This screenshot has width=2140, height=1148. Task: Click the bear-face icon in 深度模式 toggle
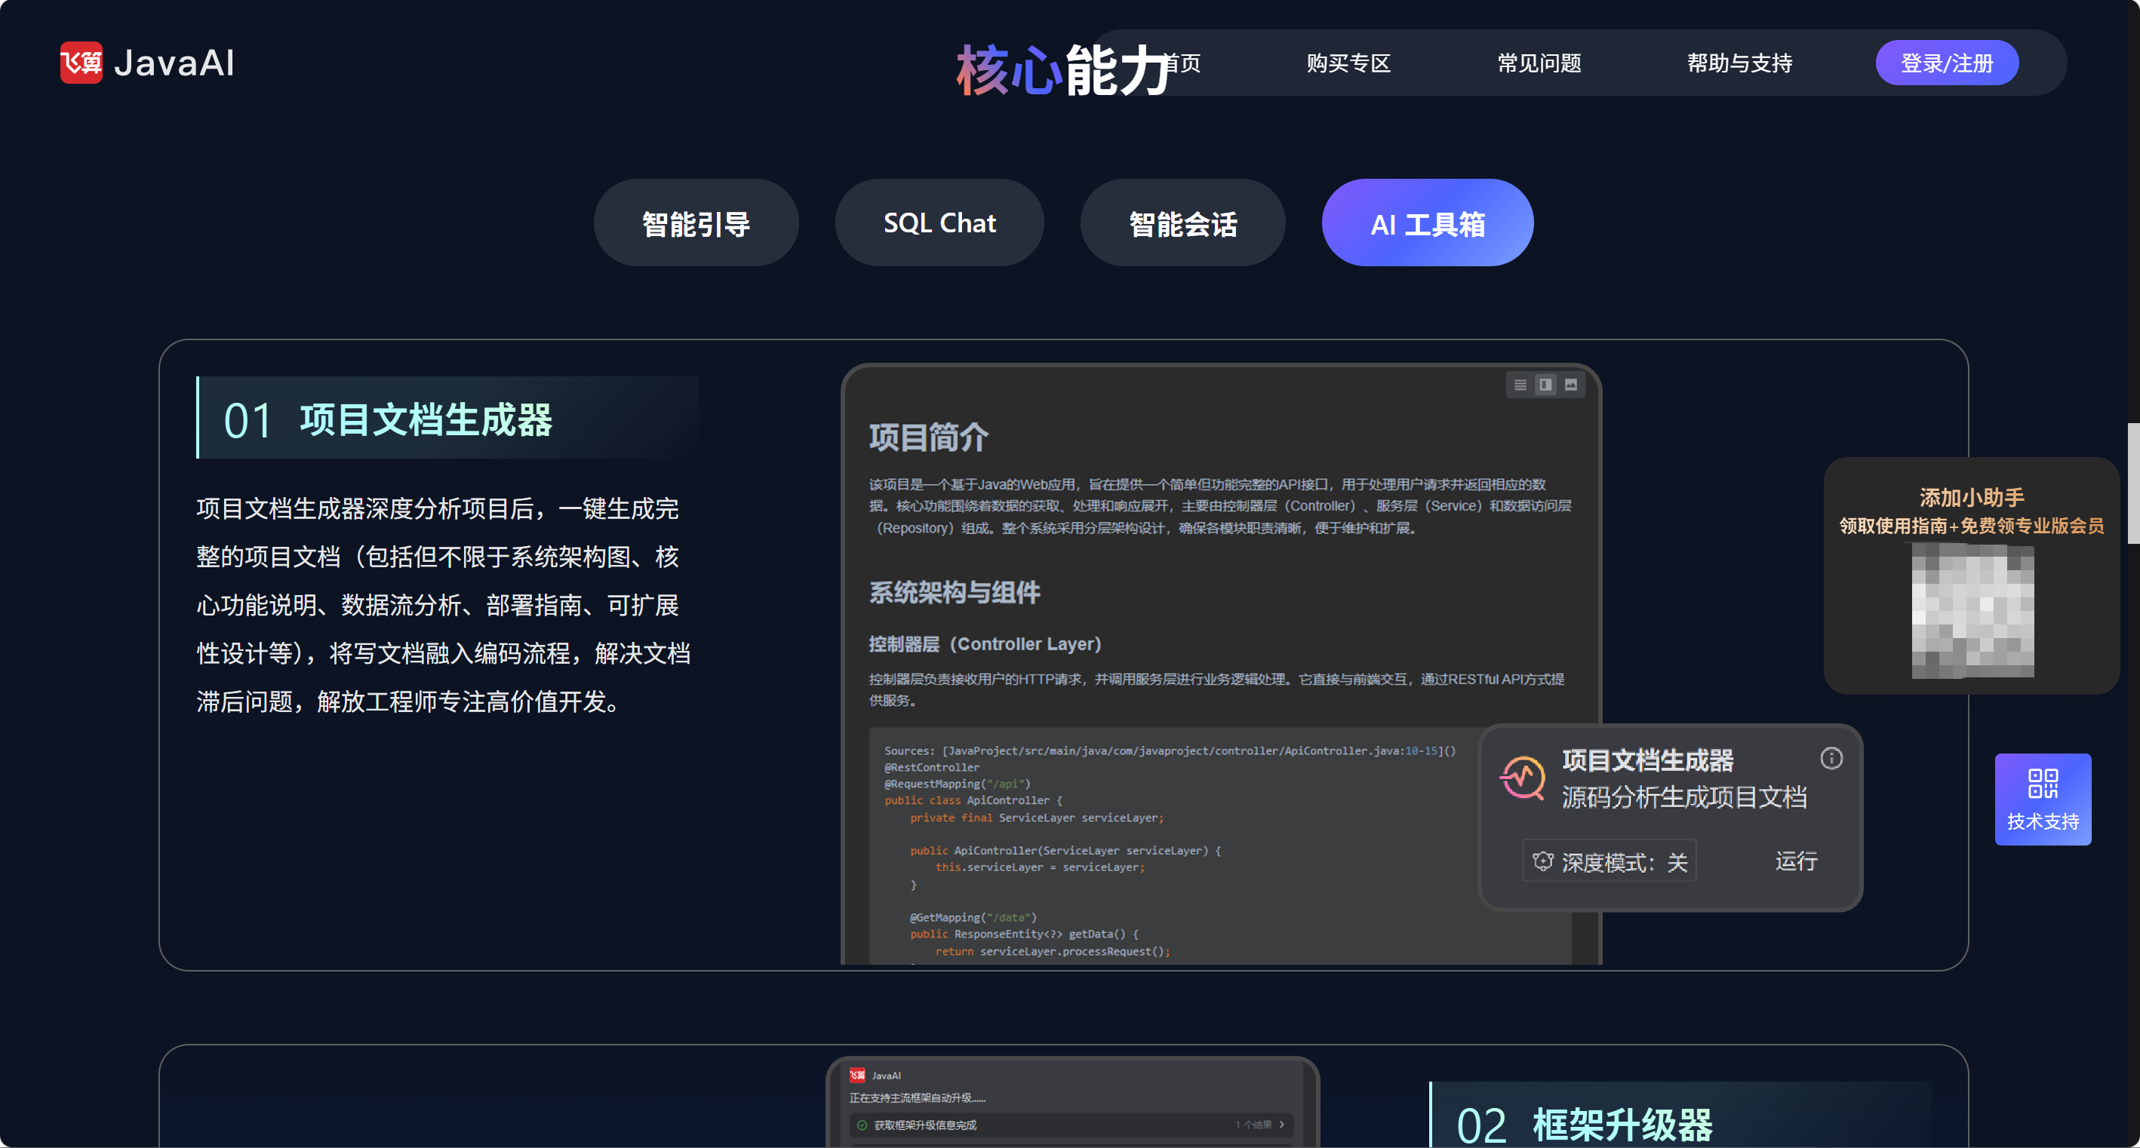pyautogui.click(x=1542, y=861)
